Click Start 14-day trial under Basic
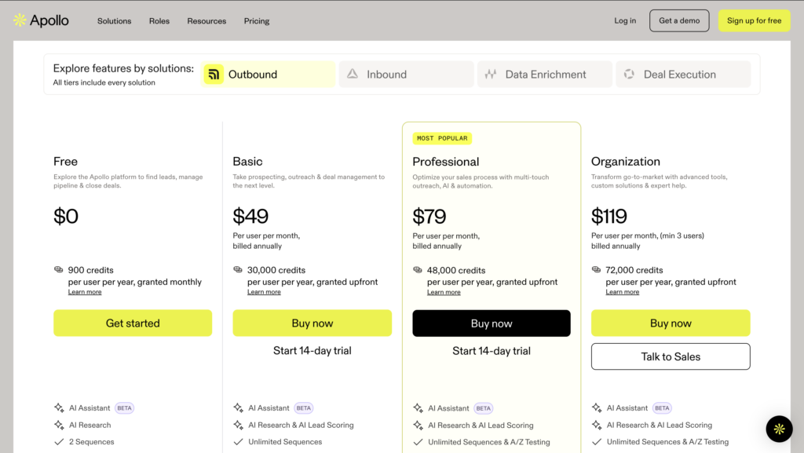 point(312,350)
